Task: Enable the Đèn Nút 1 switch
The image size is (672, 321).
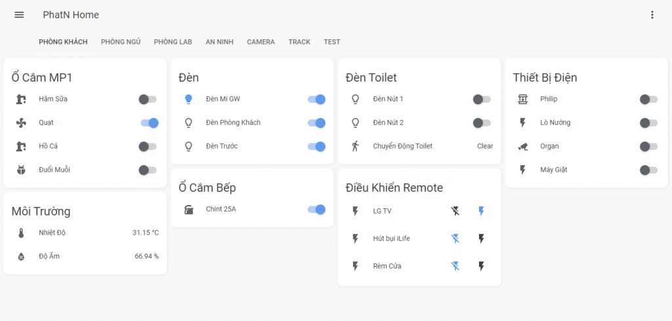Action: point(482,100)
